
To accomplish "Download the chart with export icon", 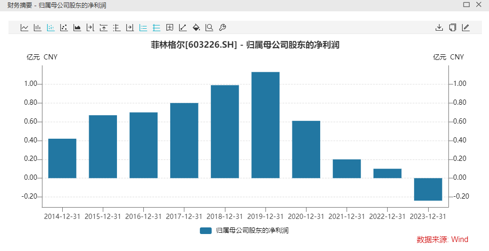I will tap(439, 27).
